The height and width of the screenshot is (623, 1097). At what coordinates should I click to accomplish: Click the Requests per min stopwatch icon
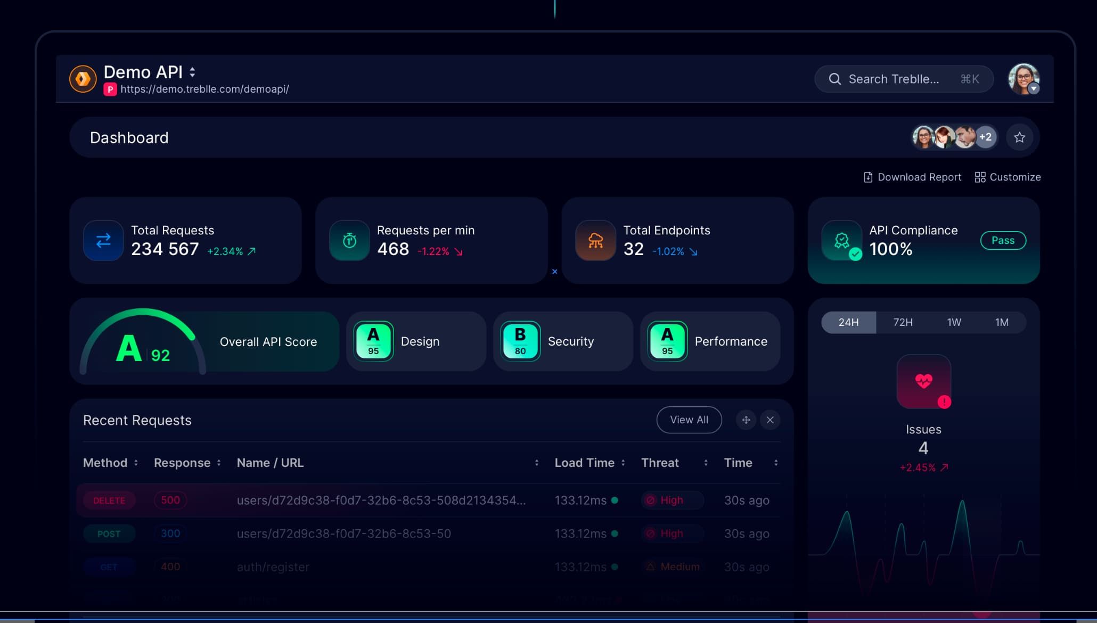coord(349,240)
